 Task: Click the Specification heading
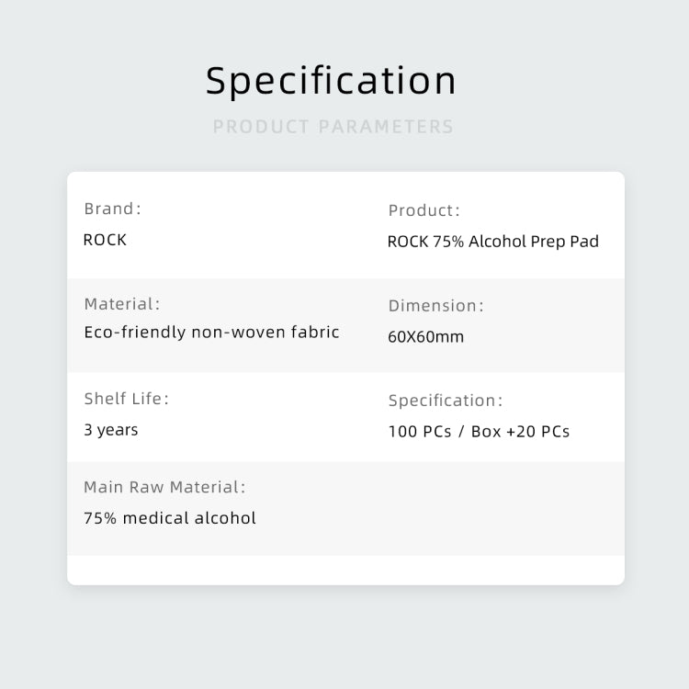(331, 81)
